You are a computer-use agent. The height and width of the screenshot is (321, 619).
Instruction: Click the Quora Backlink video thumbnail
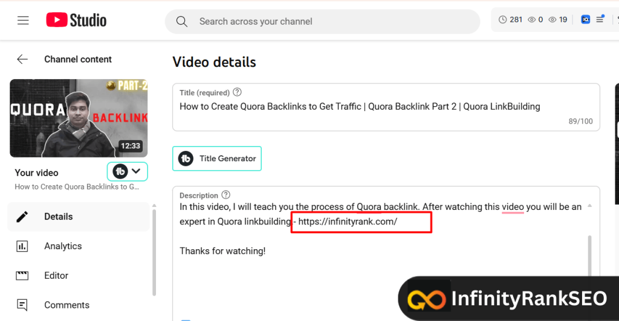pyautogui.click(x=79, y=118)
